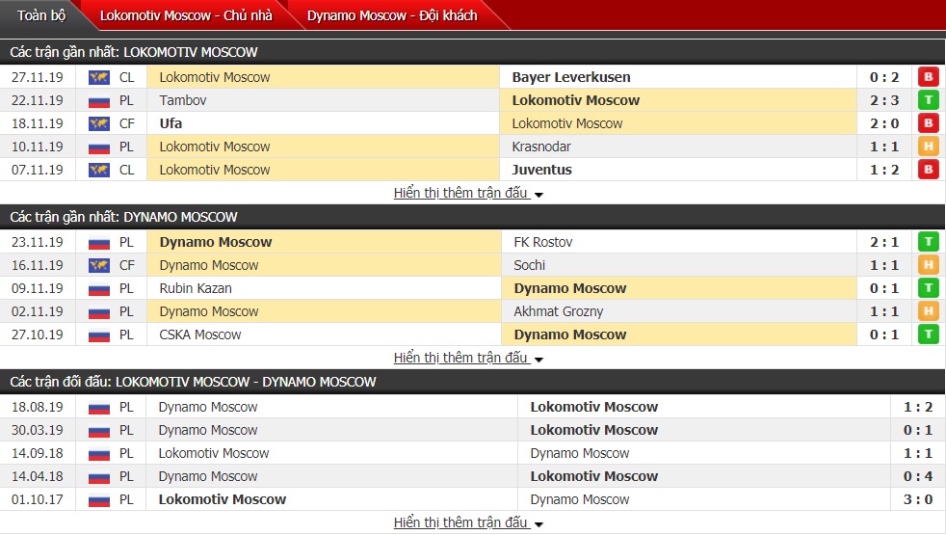Click header "Các trận gần nhất: DYNAMO MOSCOW"
The height and width of the screenshot is (535, 946).
point(123,218)
